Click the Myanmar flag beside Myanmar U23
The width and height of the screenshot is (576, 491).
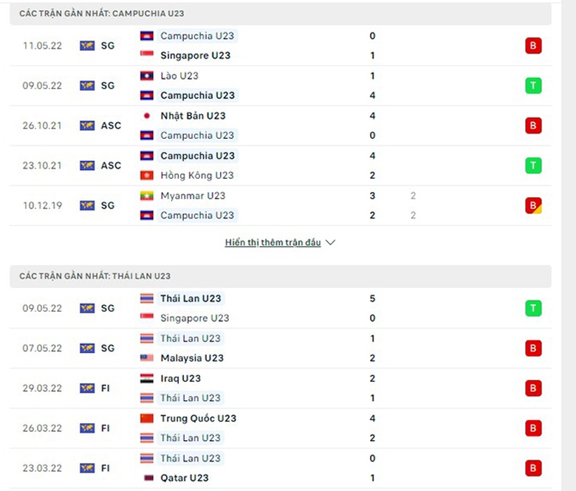click(x=146, y=196)
